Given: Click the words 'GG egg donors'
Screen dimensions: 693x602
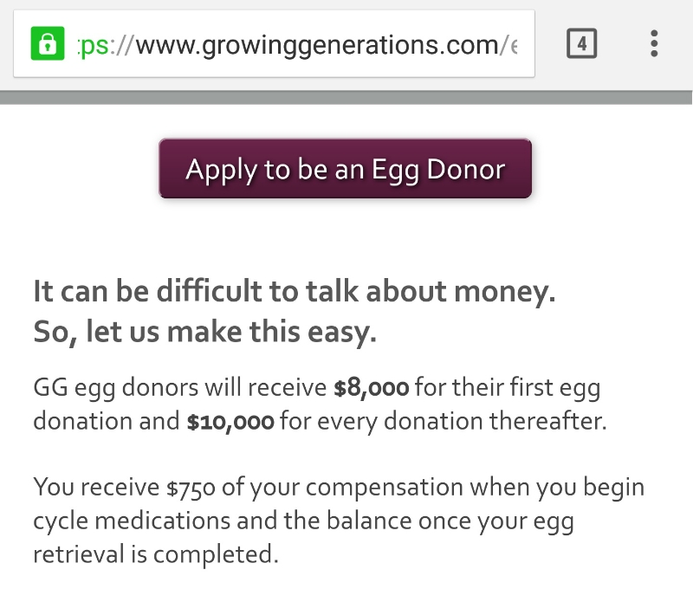Looking at the screenshot, I should click(116, 388).
